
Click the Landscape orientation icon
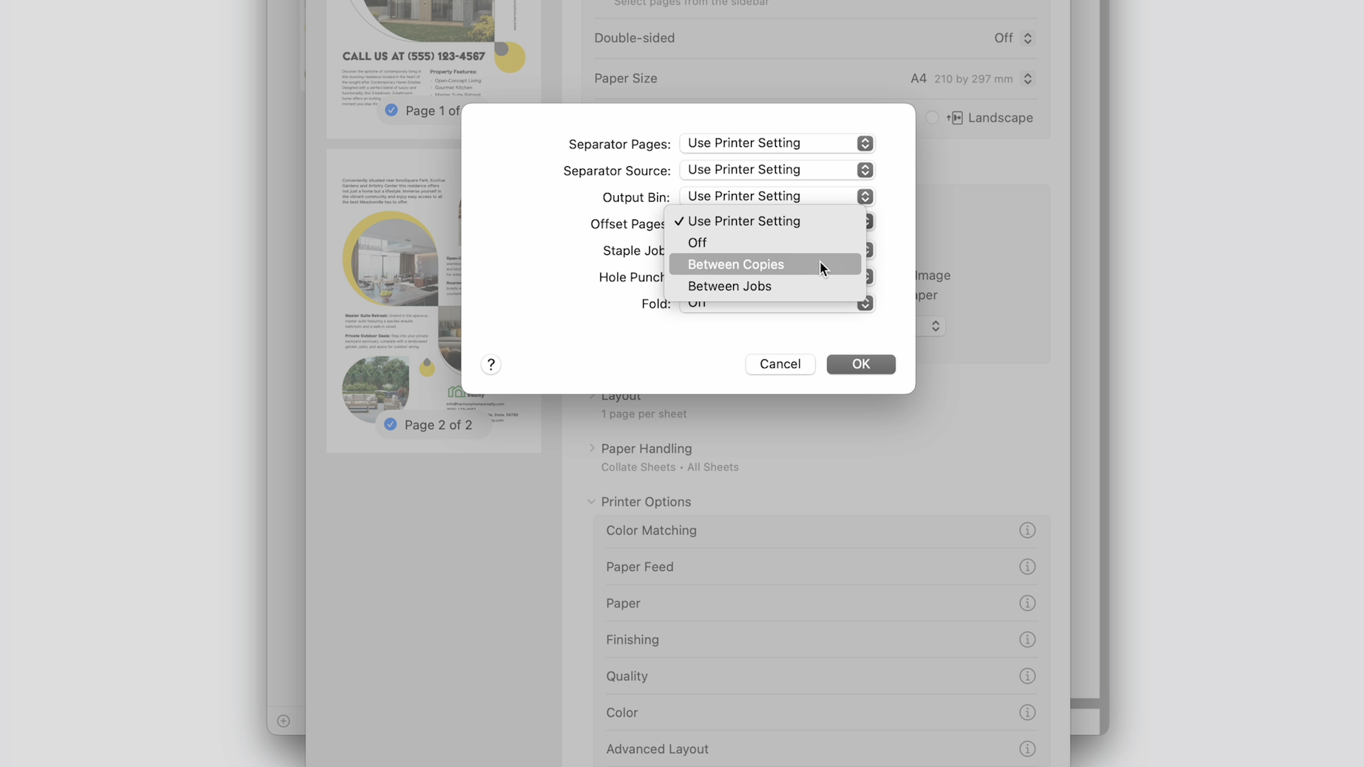pyautogui.click(x=956, y=118)
